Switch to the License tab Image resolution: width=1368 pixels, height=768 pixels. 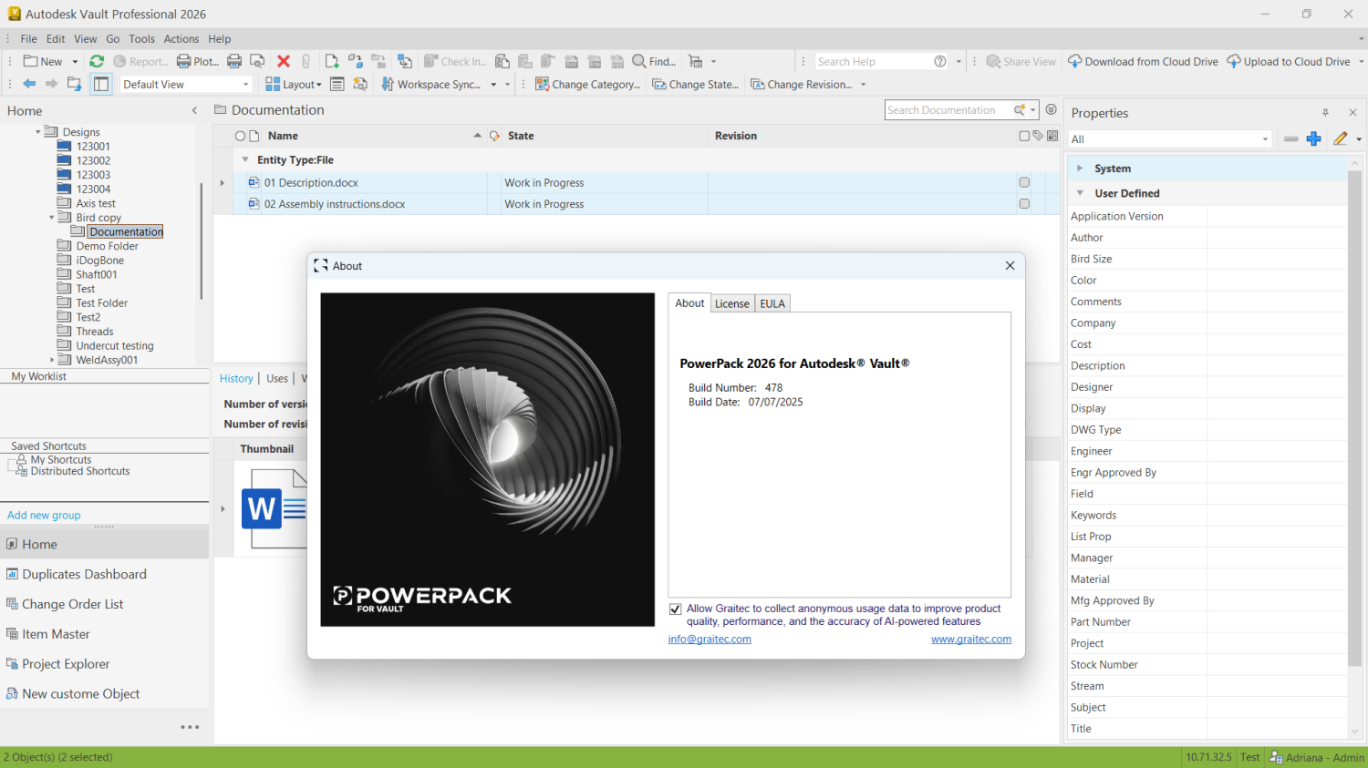click(x=731, y=303)
